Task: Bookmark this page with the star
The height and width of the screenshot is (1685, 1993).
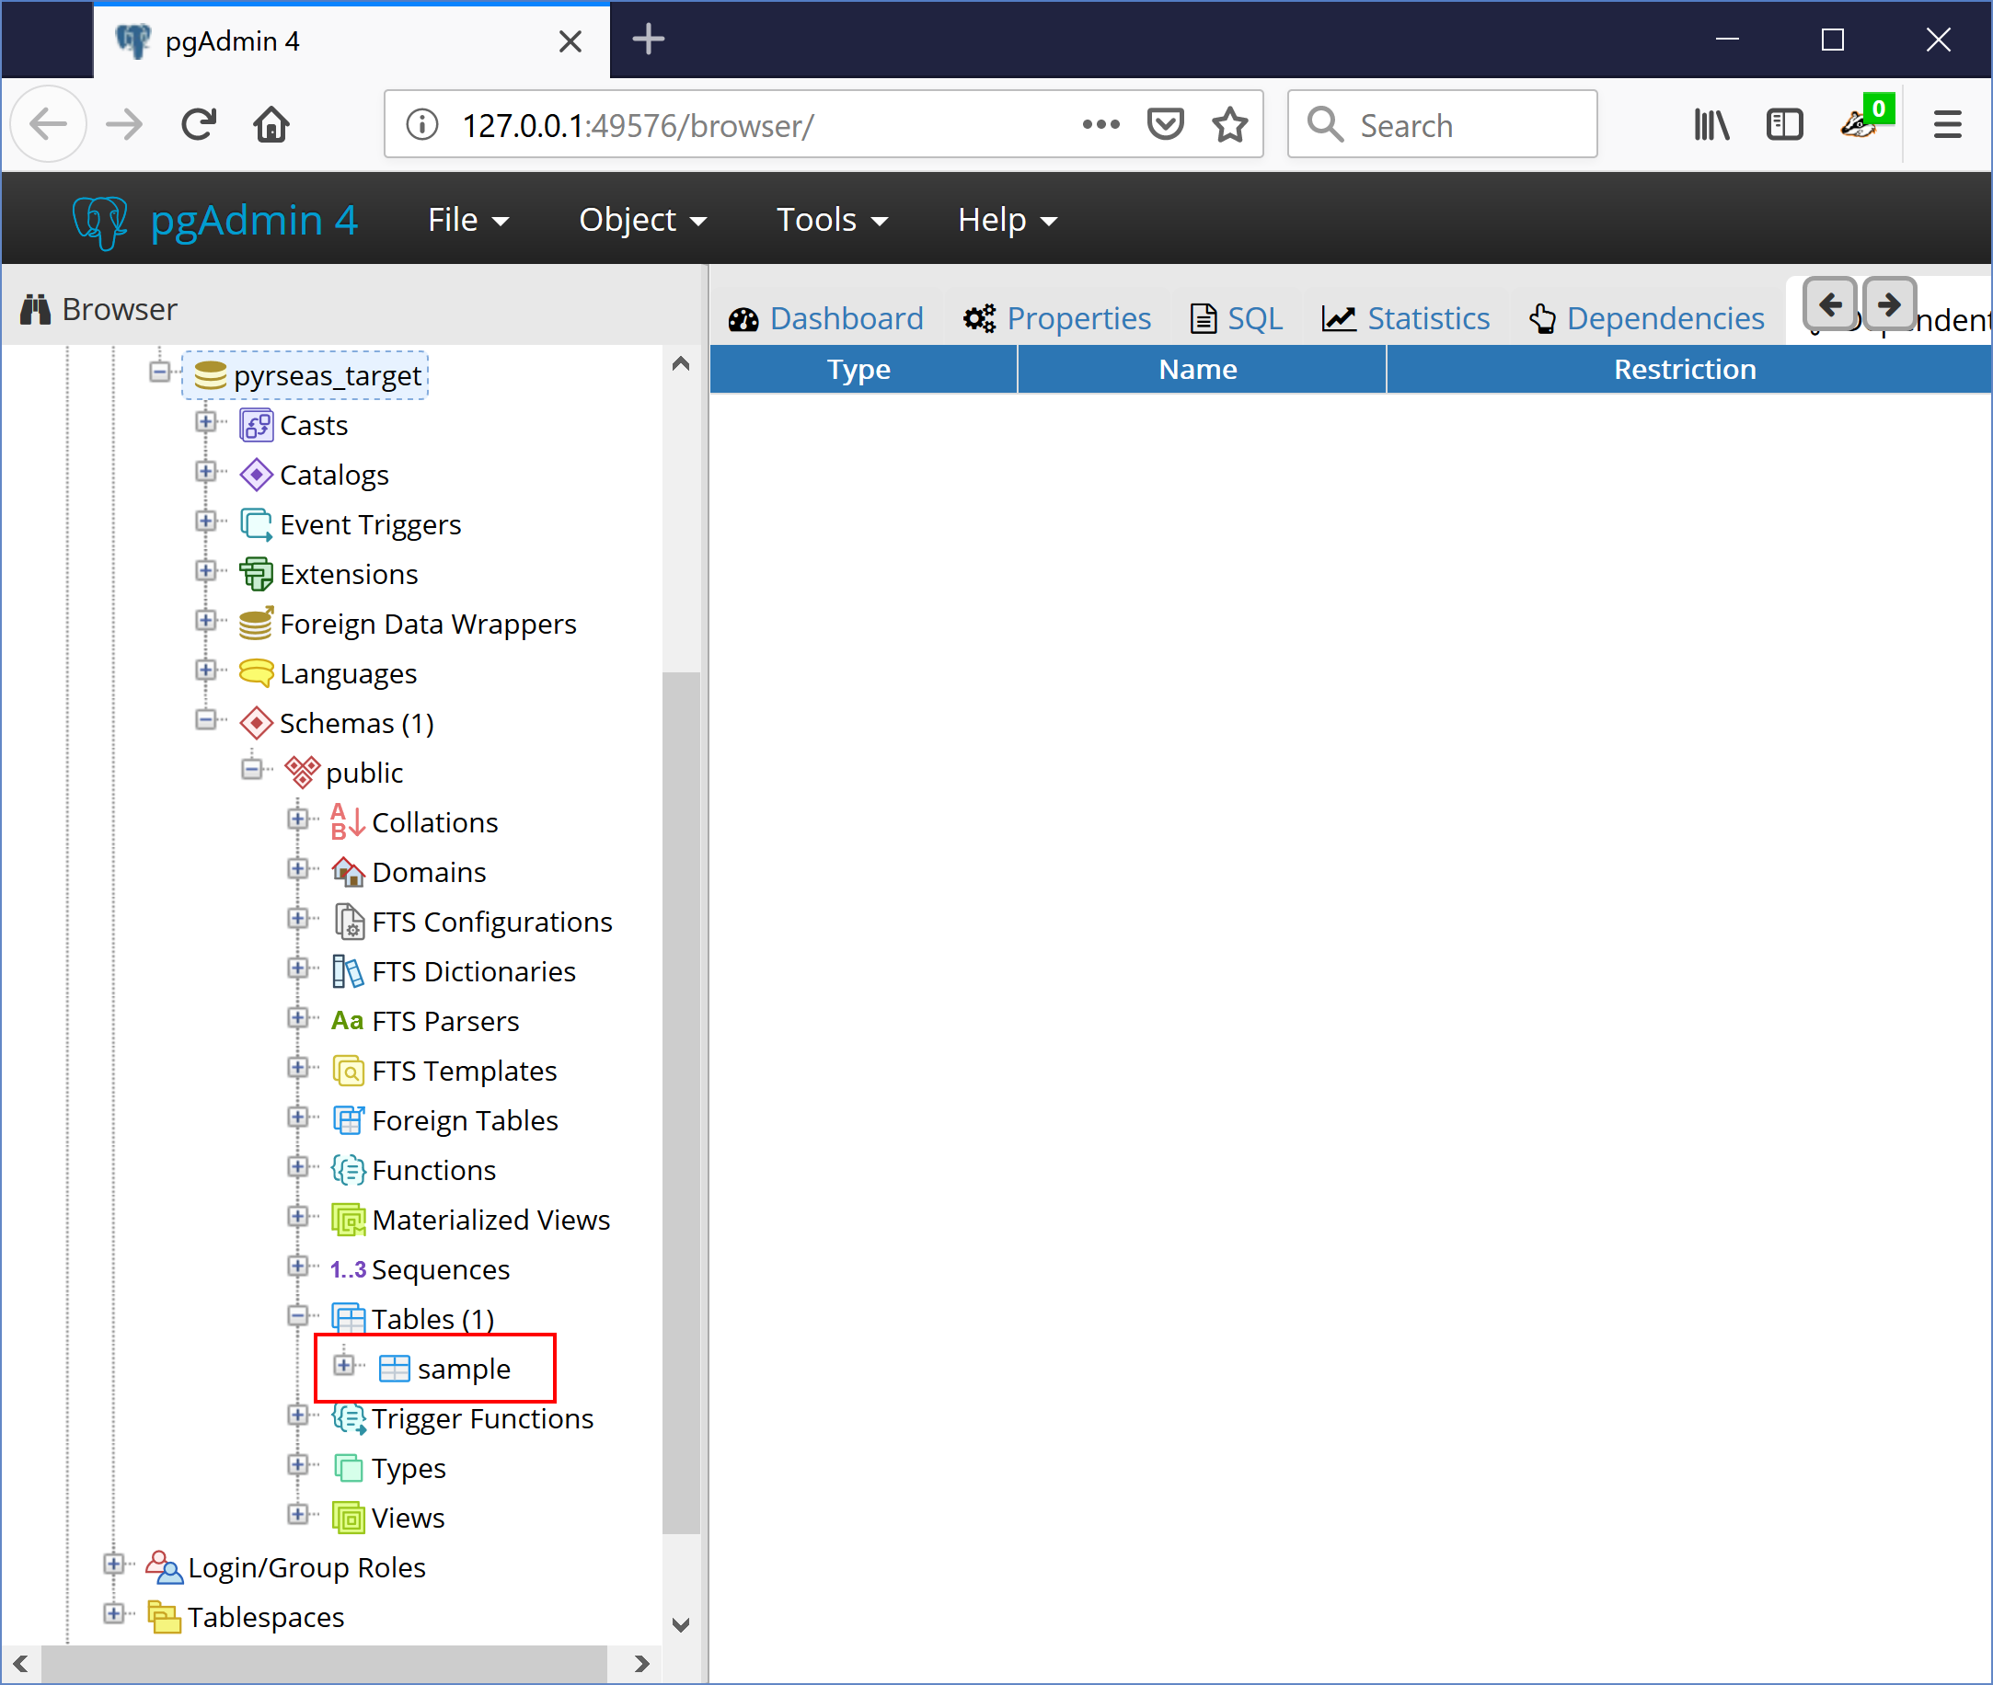Action: click(1229, 124)
